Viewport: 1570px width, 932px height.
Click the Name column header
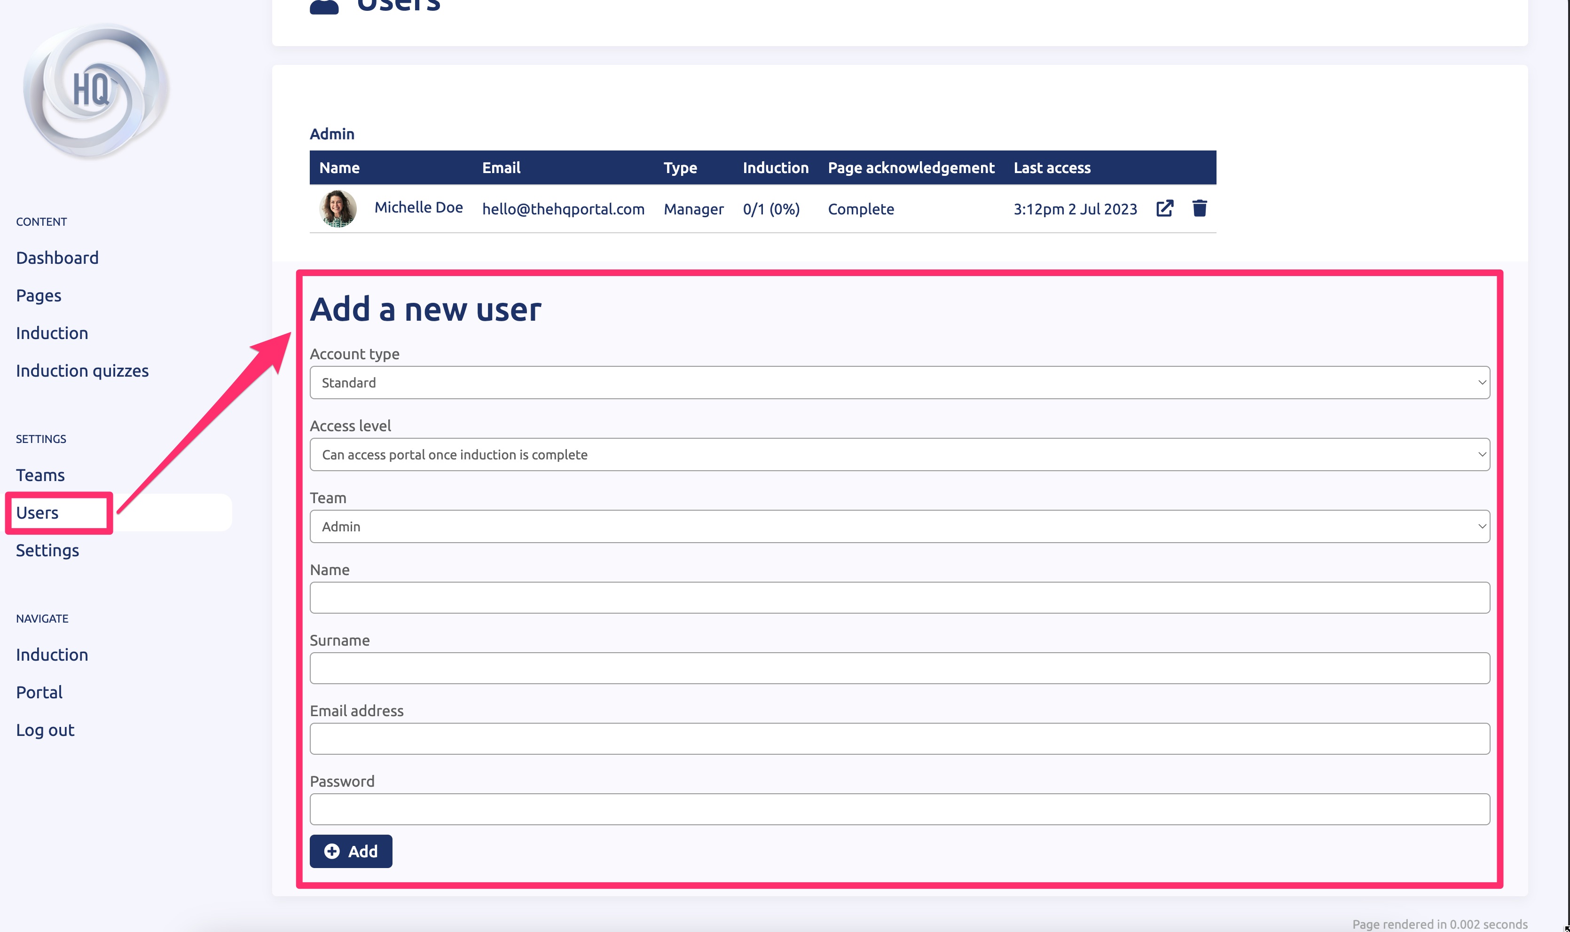pyautogui.click(x=339, y=168)
